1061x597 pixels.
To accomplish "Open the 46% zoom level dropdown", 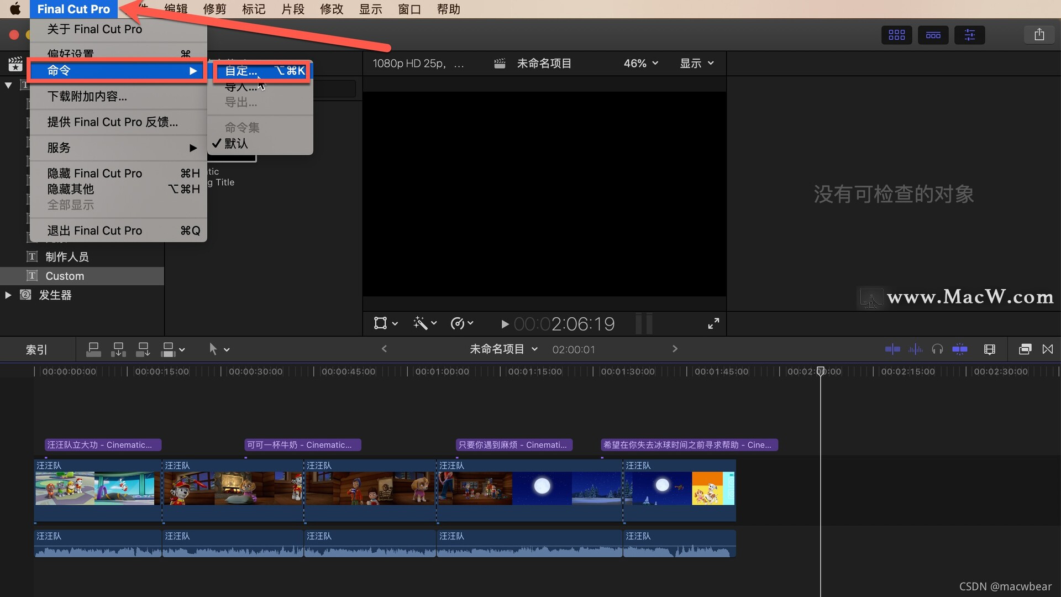I will coord(640,64).
